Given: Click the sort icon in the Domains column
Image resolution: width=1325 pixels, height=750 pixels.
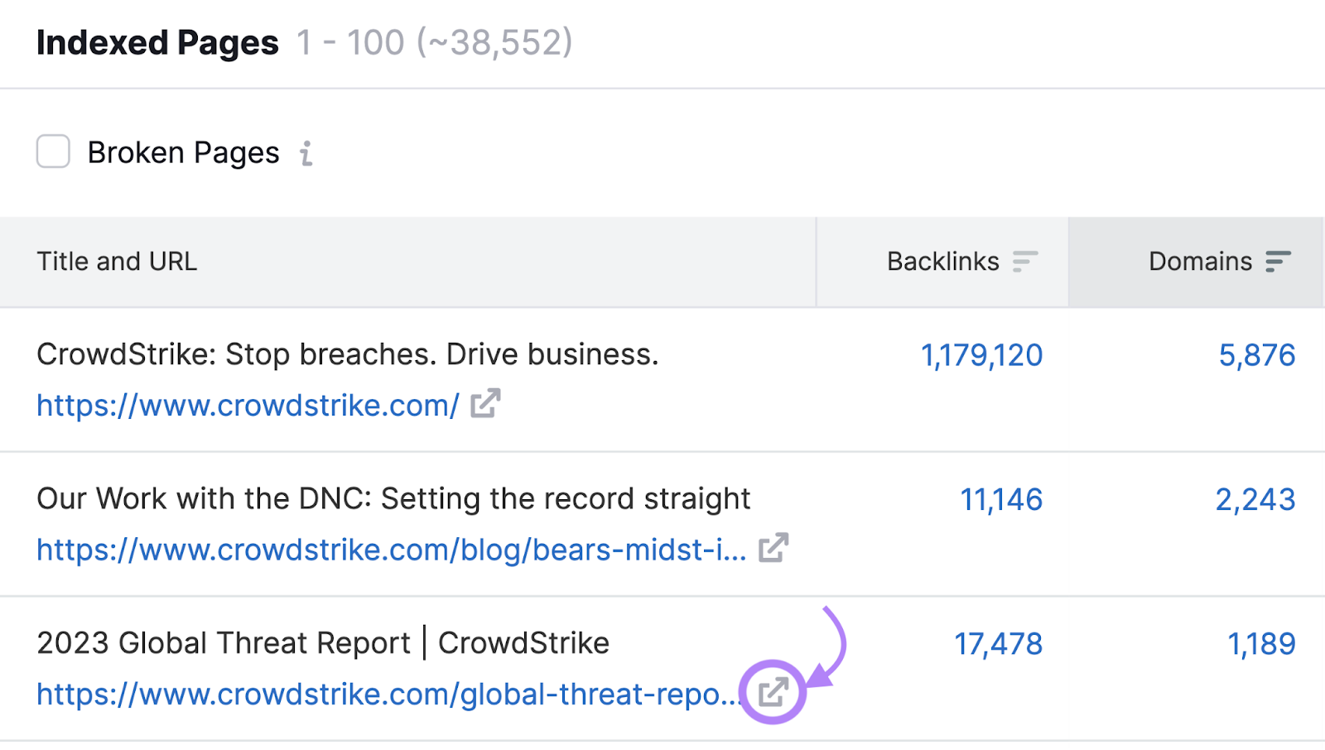Looking at the screenshot, I should point(1275,262).
